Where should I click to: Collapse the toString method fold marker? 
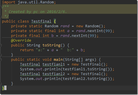coord(1,45)
